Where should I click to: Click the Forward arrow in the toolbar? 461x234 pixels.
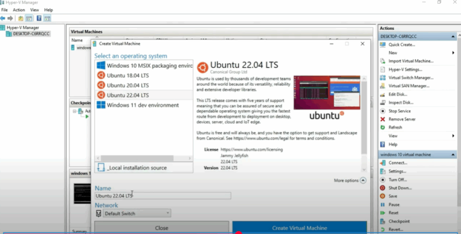pos(10,18)
